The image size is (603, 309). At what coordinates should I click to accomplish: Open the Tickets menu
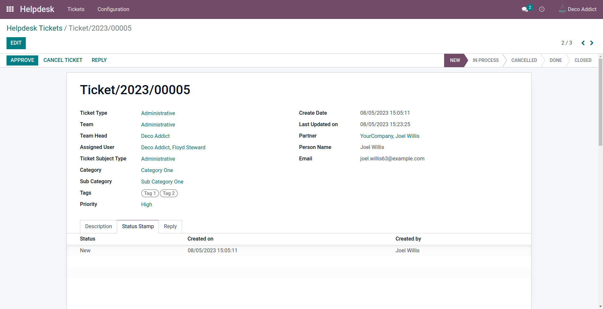click(76, 9)
